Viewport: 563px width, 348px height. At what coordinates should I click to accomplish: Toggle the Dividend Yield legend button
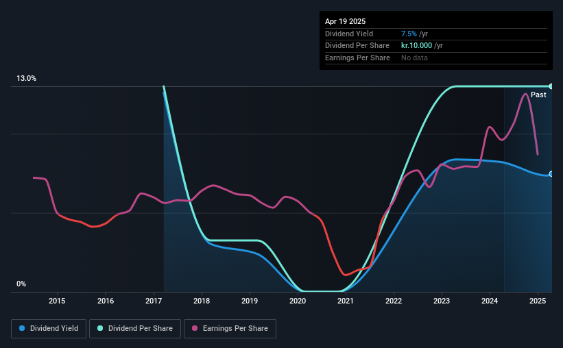[49, 329]
